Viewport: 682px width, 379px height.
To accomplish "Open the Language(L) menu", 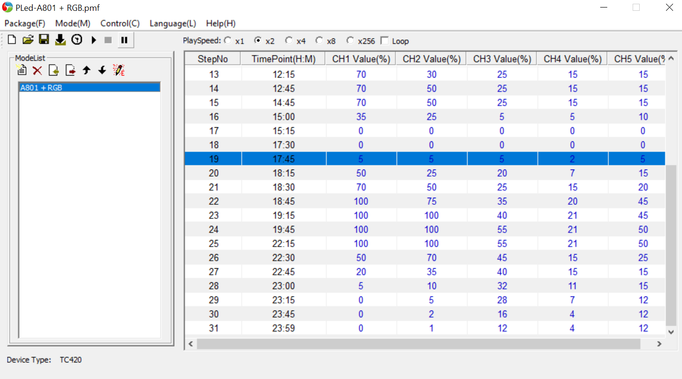I will click(x=172, y=23).
